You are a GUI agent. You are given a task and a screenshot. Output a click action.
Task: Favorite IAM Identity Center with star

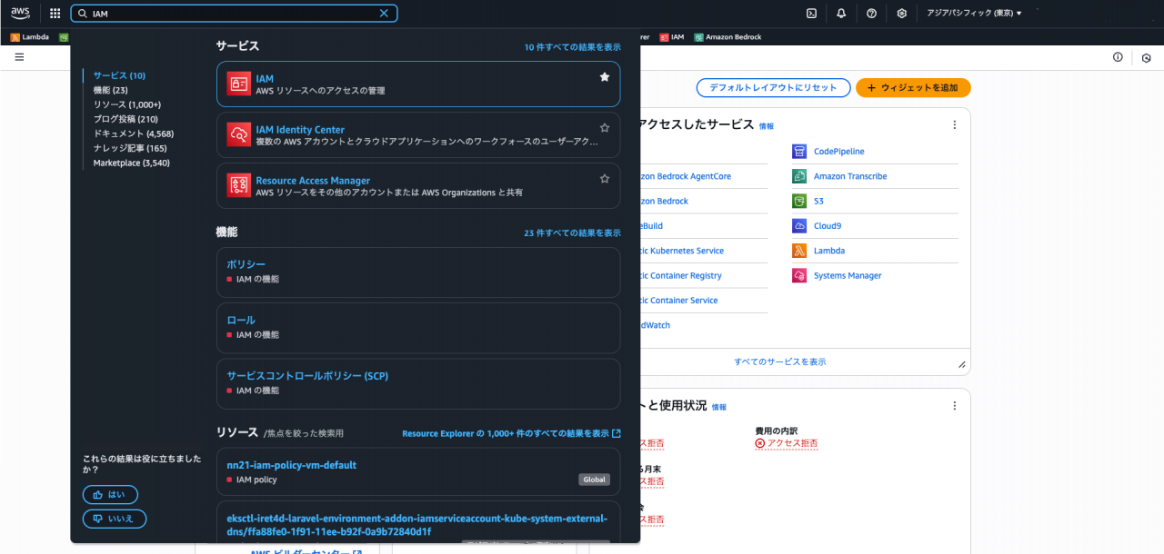click(x=605, y=128)
